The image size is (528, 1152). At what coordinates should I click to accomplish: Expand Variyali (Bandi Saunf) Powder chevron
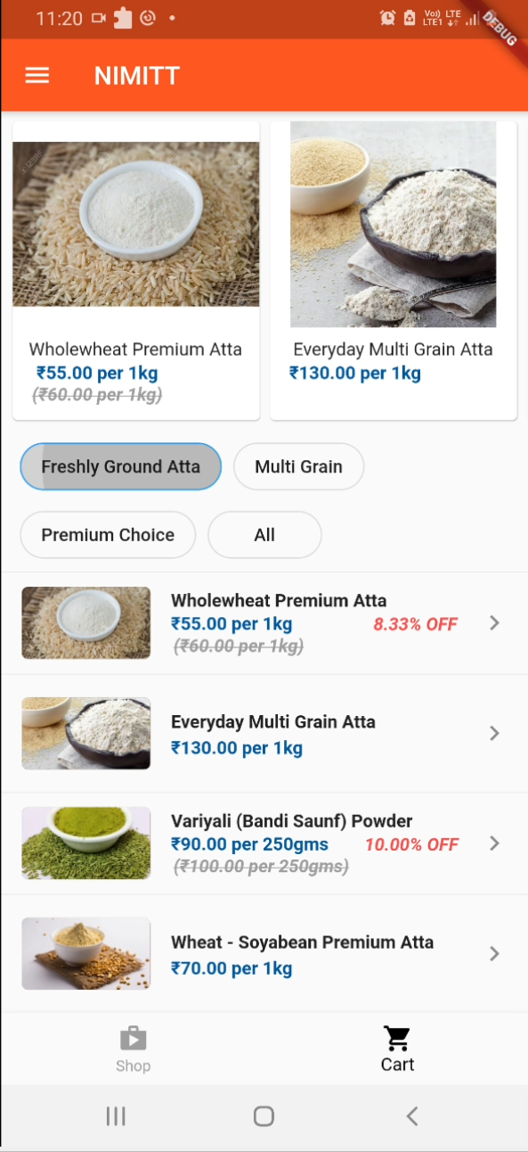[x=494, y=843]
